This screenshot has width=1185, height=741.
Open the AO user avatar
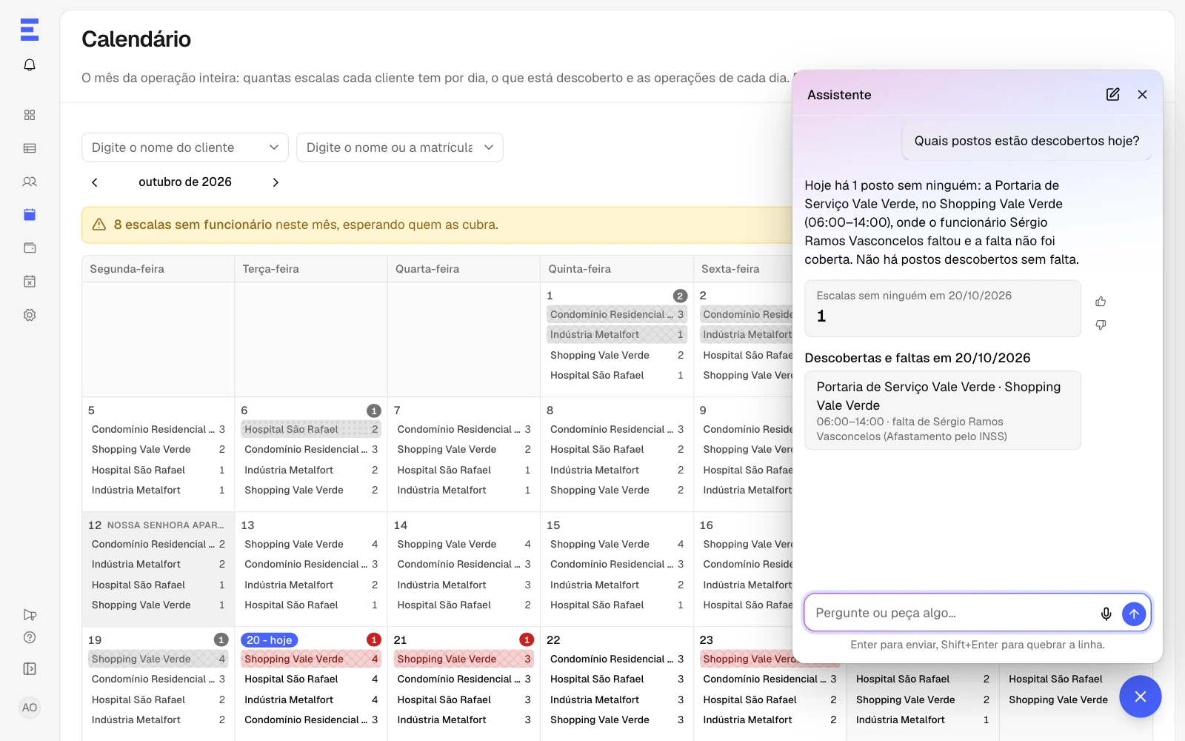[x=30, y=708]
